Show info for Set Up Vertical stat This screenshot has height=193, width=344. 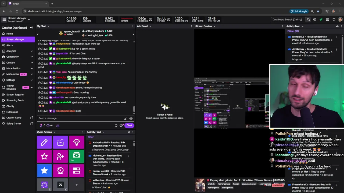[x=169, y=20]
